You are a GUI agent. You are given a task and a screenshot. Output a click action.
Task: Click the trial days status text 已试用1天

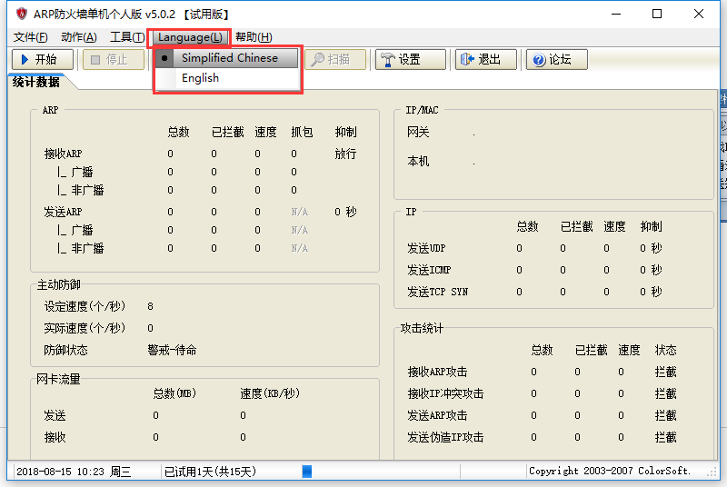[x=210, y=472]
